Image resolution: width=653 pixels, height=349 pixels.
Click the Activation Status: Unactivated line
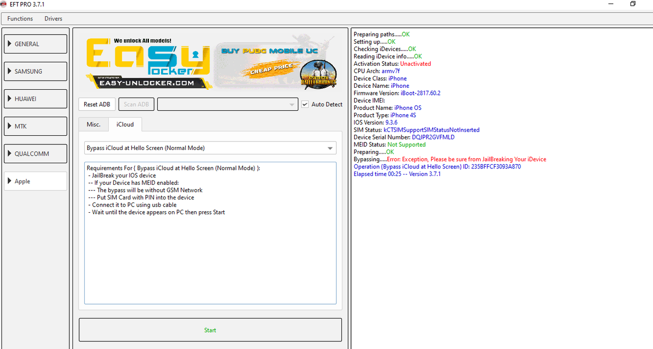pyautogui.click(x=392, y=64)
